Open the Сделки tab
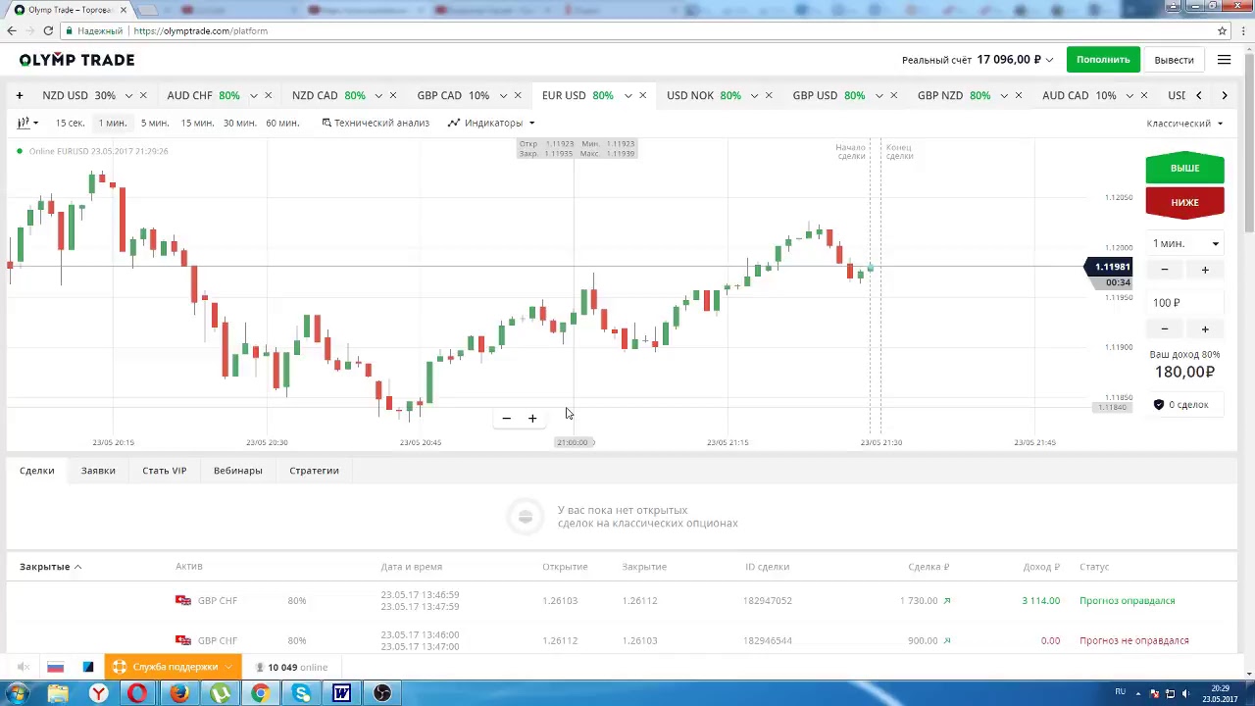Image resolution: width=1255 pixels, height=706 pixels. (37, 471)
